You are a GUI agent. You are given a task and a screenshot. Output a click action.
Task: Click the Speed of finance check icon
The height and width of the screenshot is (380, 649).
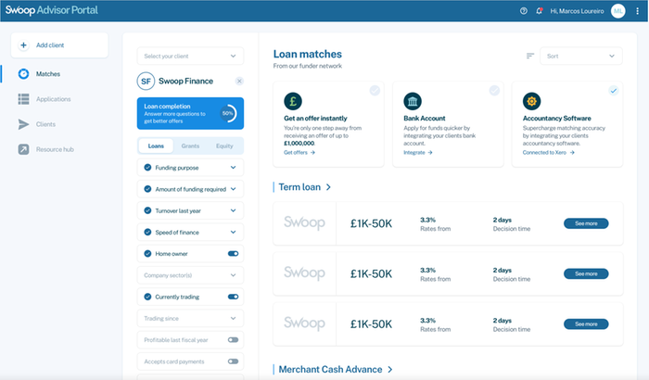point(147,232)
